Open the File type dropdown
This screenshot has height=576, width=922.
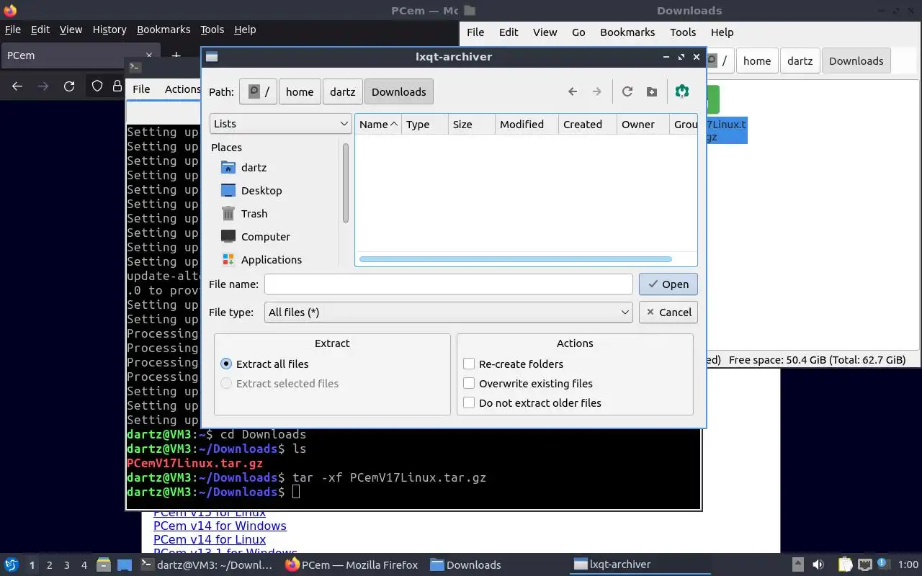(449, 312)
